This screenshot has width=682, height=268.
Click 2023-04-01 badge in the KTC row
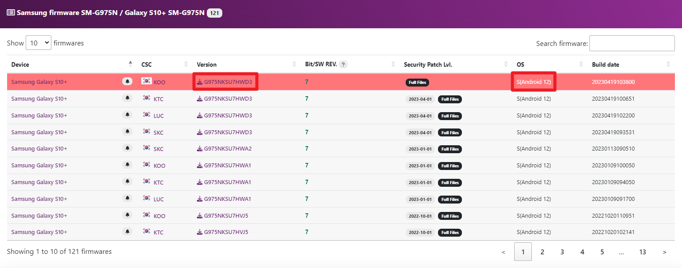tap(420, 99)
